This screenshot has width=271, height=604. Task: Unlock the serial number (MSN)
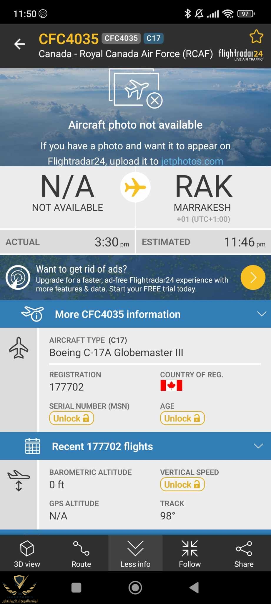point(72,418)
